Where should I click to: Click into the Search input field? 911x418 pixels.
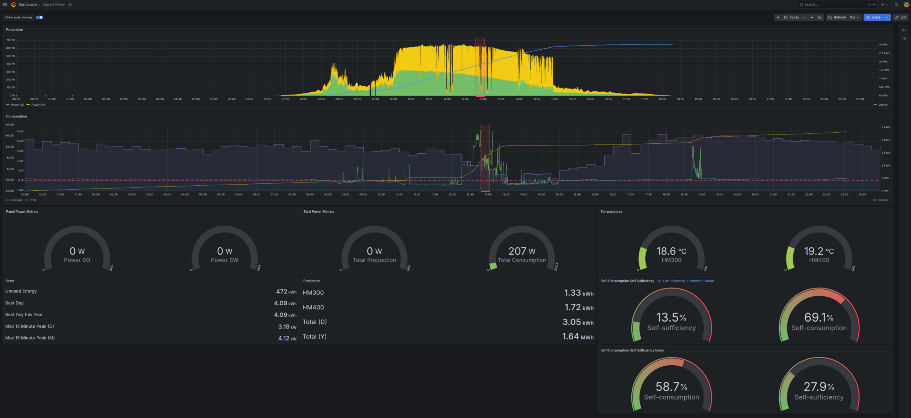[x=837, y=5]
